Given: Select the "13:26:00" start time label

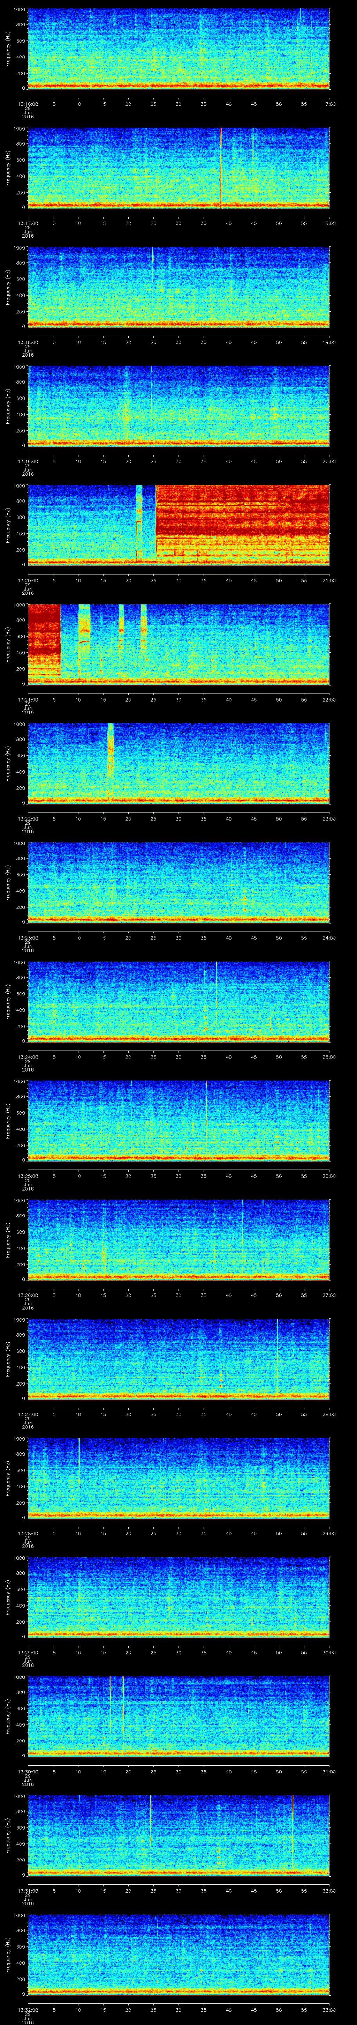Looking at the screenshot, I should point(28,1295).
